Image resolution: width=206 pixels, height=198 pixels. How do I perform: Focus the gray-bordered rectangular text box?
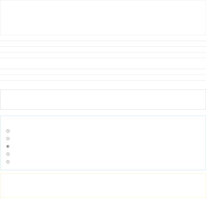tap(103, 100)
